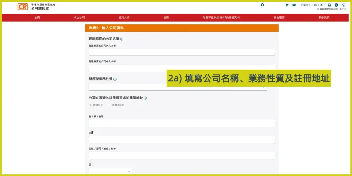Viewport: 352px width, 176px height.
Task: Open the 區 district dropdown
Action: click(x=110, y=171)
